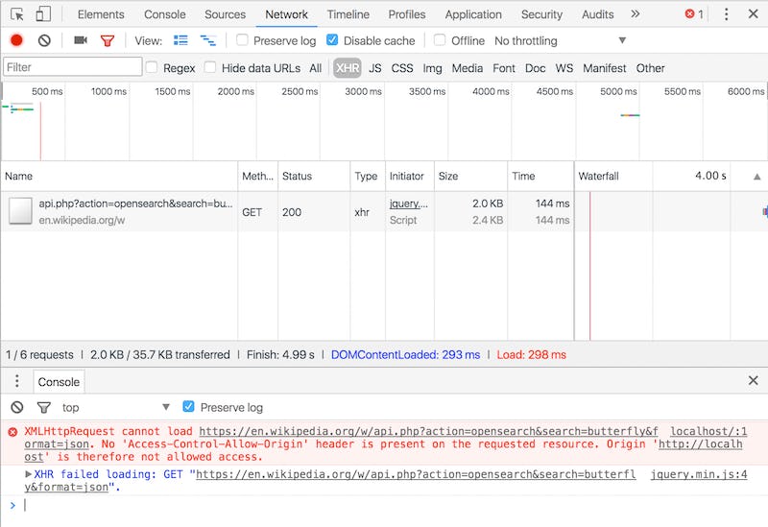Click into the network Filter text field
The height and width of the screenshot is (527, 768).
tap(73, 66)
